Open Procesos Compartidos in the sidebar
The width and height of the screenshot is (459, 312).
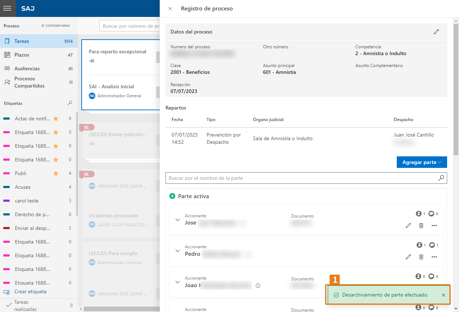(x=38, y=82)
